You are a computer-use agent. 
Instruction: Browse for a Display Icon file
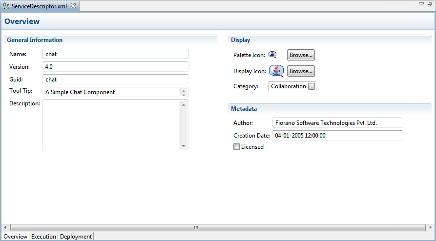tap(301, 71)
